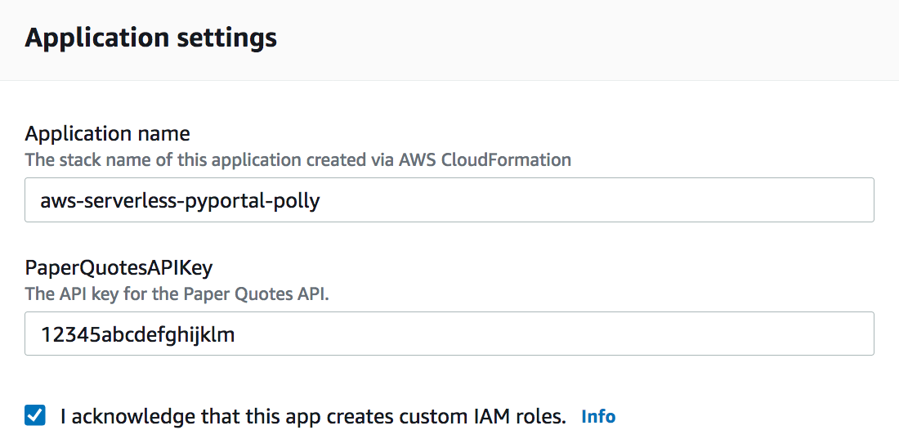Click into the PaperQuotesAPIKey input field
This screenshot has width=899, height=448.
click(449, 334)
